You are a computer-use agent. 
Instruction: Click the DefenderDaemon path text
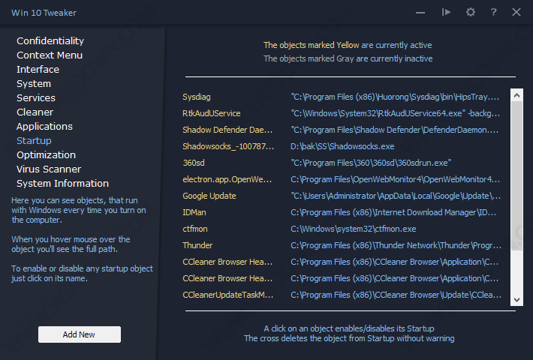[395, 130]
